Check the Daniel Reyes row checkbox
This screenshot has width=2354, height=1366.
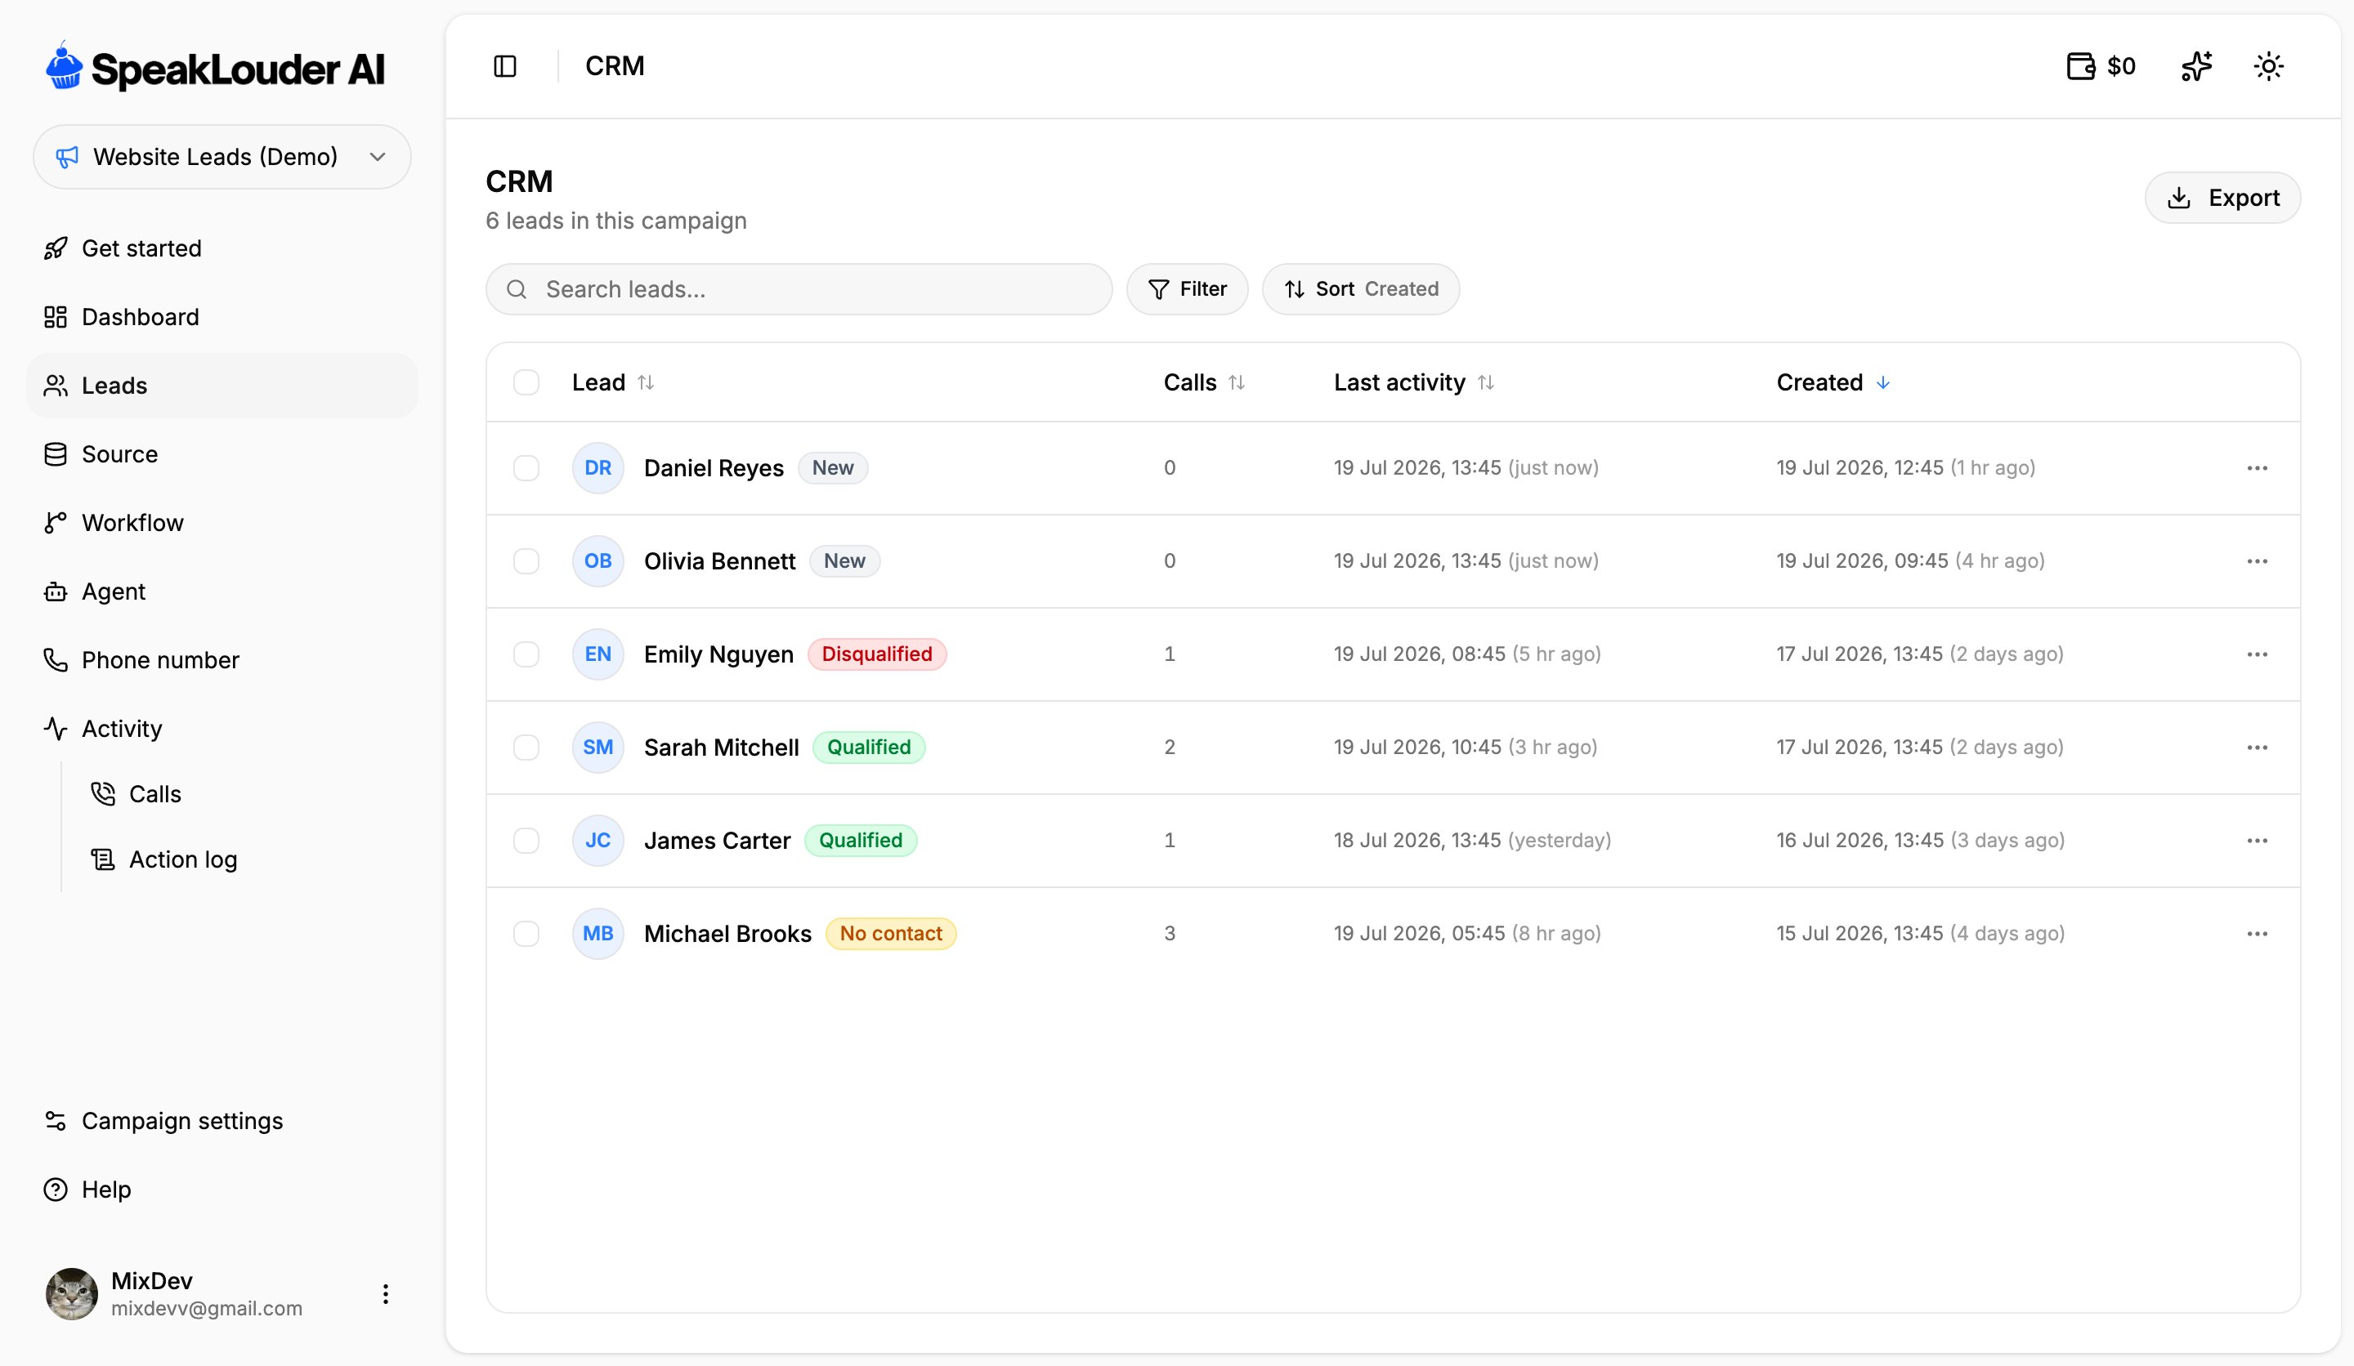click(x=526, y=468)
